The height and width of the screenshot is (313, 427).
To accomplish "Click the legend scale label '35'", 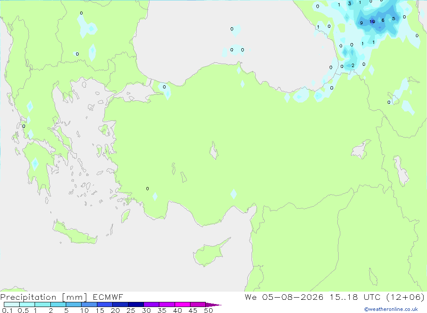I will click(x=162, y=310).
